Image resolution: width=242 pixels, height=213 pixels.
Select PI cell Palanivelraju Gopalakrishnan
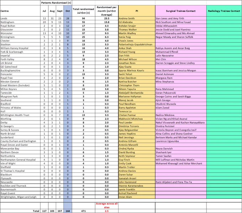point(137,44)
